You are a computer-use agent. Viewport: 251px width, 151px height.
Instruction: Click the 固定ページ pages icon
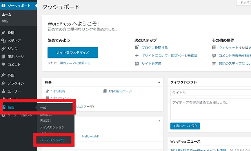tap(4, 56)
